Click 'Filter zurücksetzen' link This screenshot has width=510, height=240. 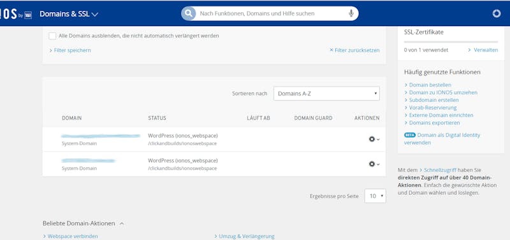tap(354, 50)
